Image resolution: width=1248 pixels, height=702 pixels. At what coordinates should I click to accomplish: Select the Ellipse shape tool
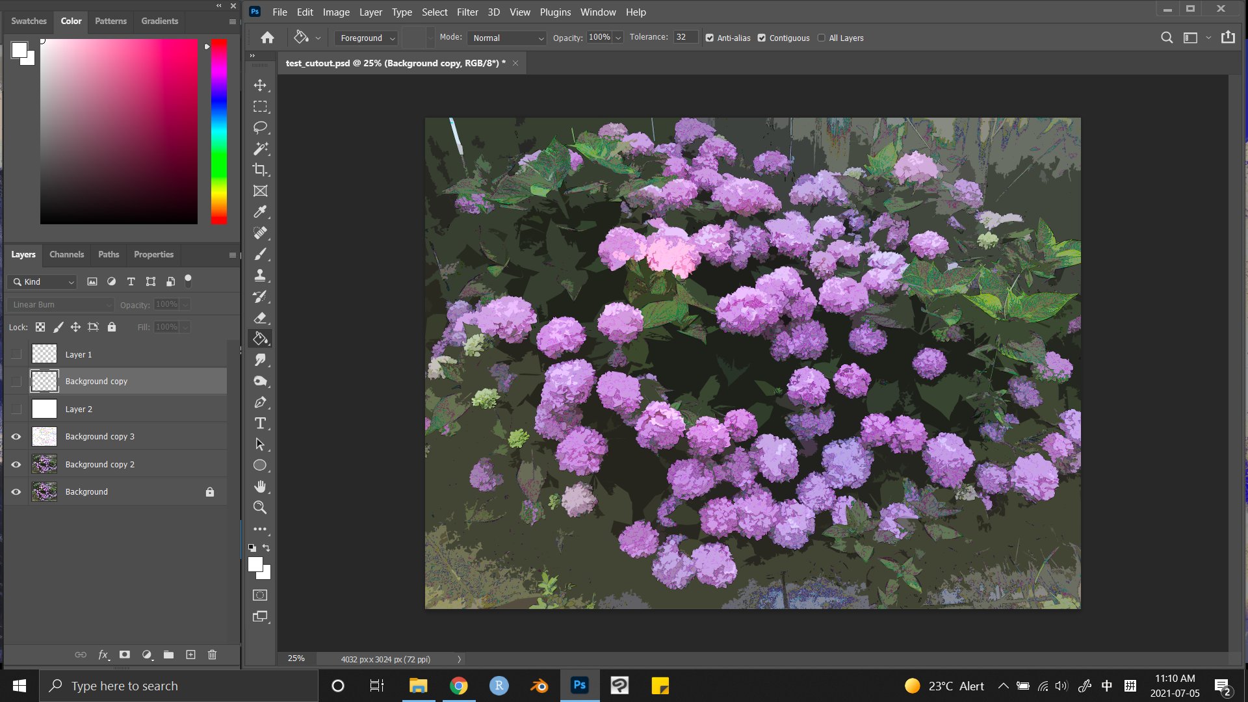[260, 465]
